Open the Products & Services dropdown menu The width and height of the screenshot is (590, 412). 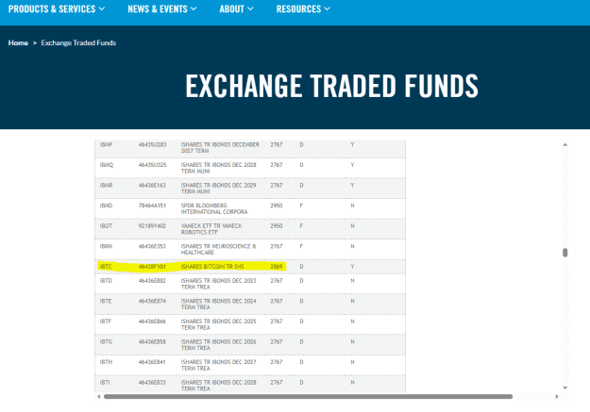(x=57, y=9)
